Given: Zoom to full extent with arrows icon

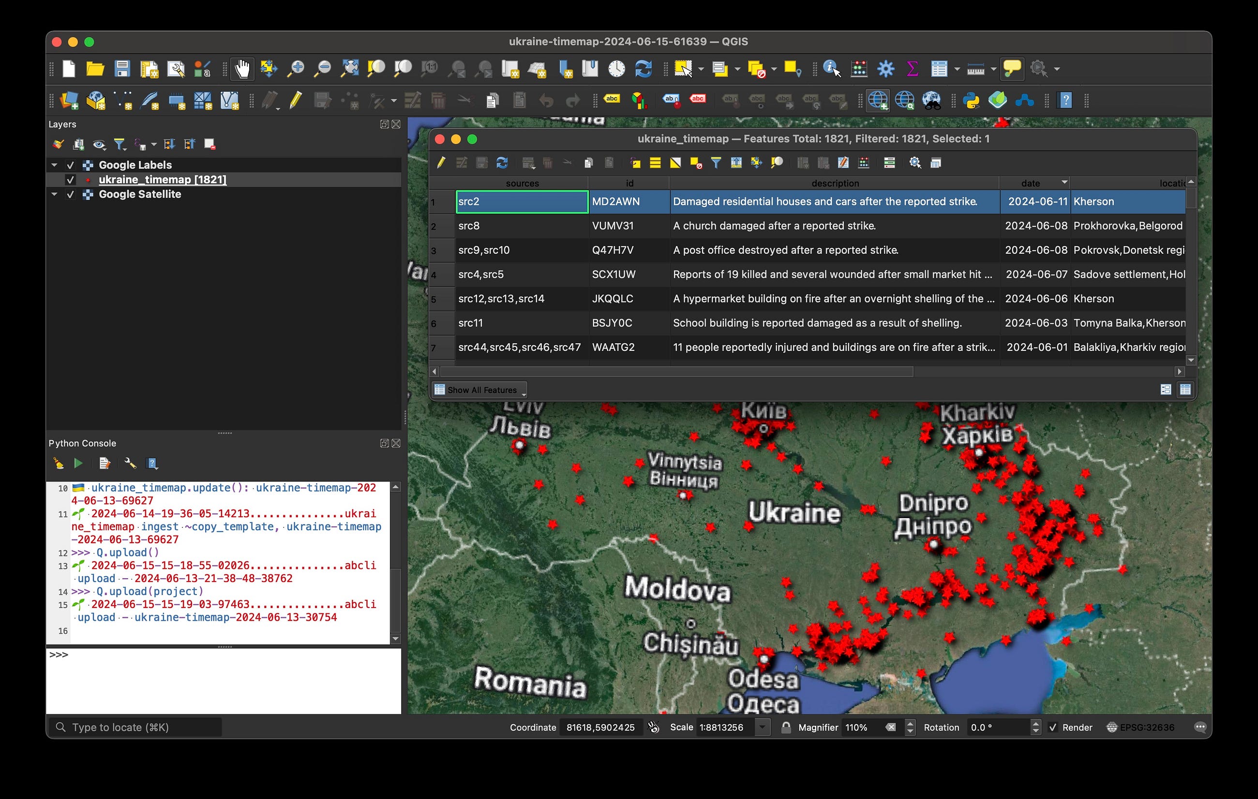Looking at the screenshot, I should [349, 68].
